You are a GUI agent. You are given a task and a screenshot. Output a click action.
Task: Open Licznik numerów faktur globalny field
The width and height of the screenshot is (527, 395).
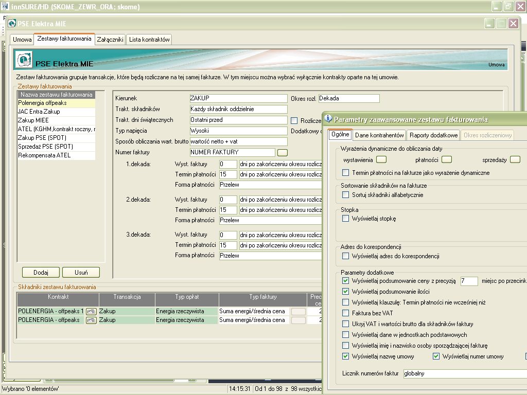[x=465, y=373]
